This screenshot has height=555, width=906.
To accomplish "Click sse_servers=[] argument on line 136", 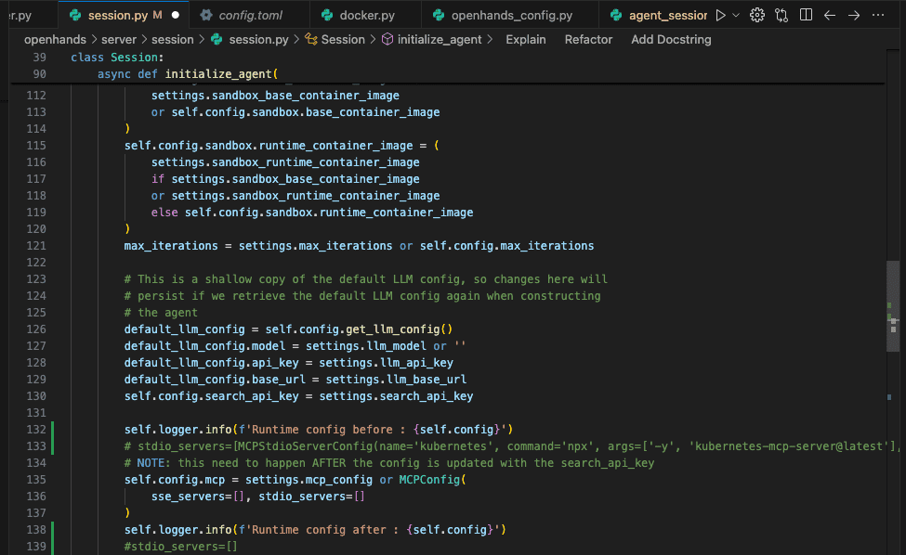I will 198,497.
